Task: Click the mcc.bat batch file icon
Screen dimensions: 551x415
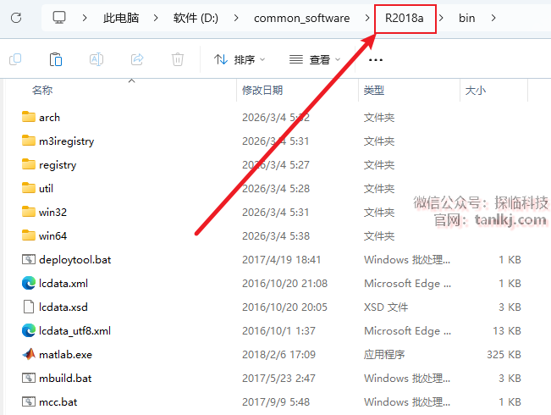Action: click(x=29, y=401)
